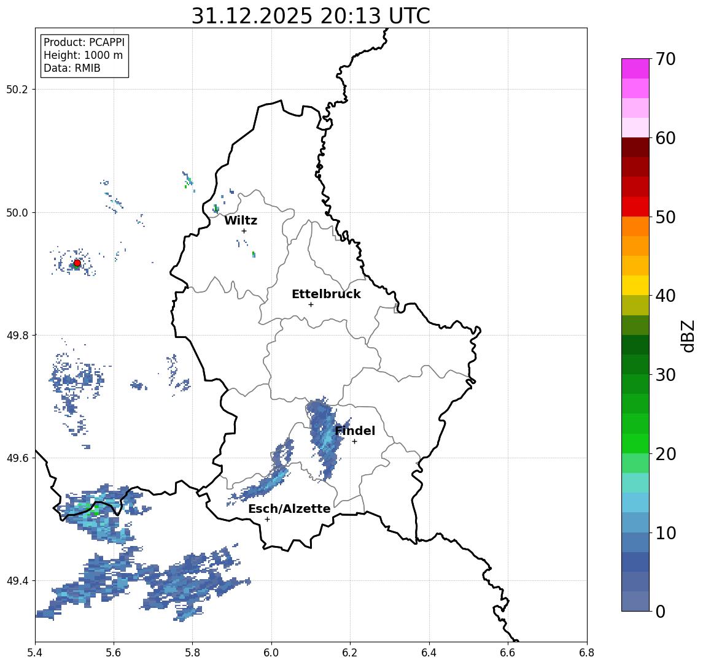This screenshot has height=665, width=703.
Task: Click the 70 tick label on colorbar
Action: coord(666,59)
